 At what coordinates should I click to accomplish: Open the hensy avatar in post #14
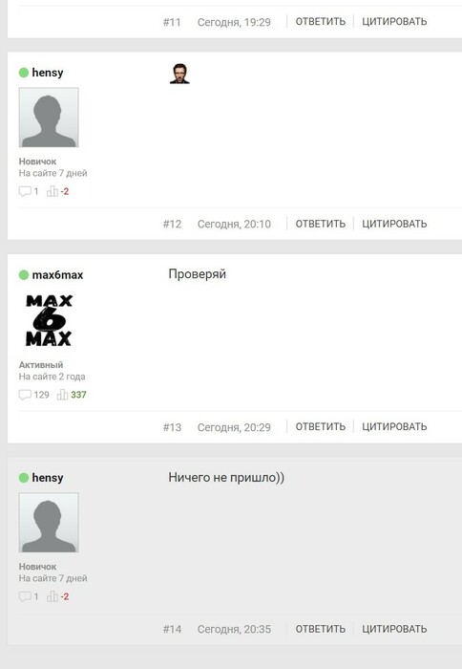tap(49, 523)
